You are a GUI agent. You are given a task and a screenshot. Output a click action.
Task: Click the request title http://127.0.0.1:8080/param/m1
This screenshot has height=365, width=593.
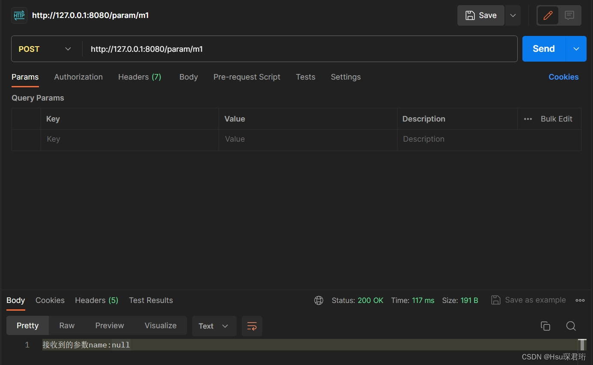pos(90,15)
